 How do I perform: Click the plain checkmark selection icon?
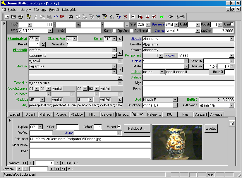(x=133, y=17)
